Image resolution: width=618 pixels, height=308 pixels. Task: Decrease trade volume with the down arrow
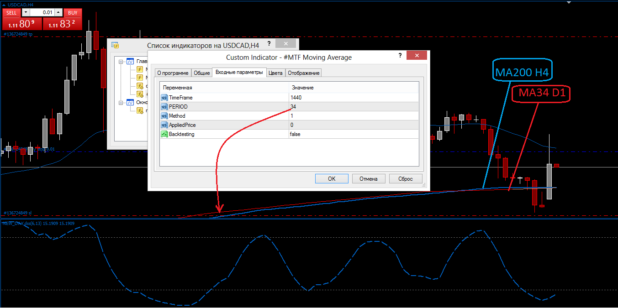(x=25, y=13)
